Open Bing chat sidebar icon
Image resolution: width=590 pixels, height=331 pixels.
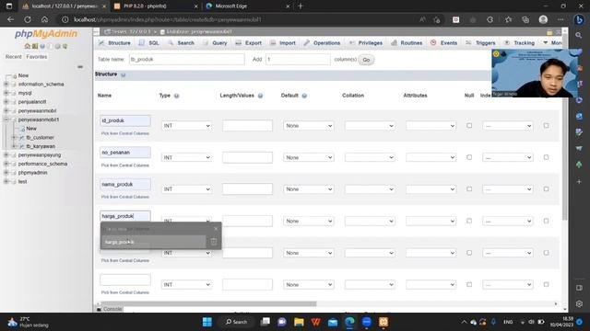coord(580,19)
